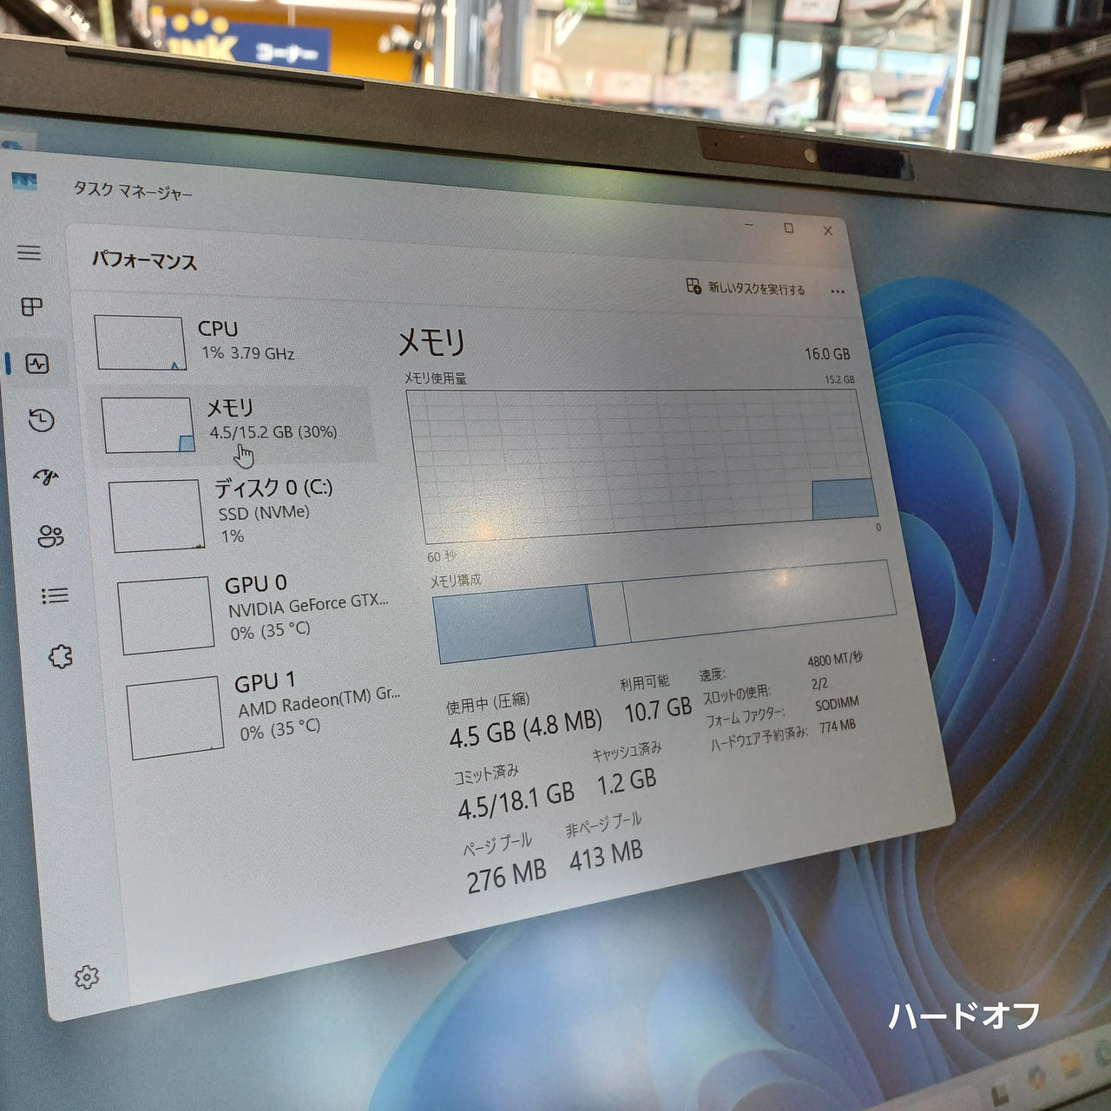
Task: Click the 15.2 GB graph maximum label
Action: pyautogui.click(x=839, y=379)
